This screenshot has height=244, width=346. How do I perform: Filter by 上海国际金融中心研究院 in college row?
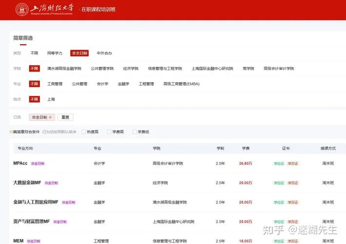(212, 69)
